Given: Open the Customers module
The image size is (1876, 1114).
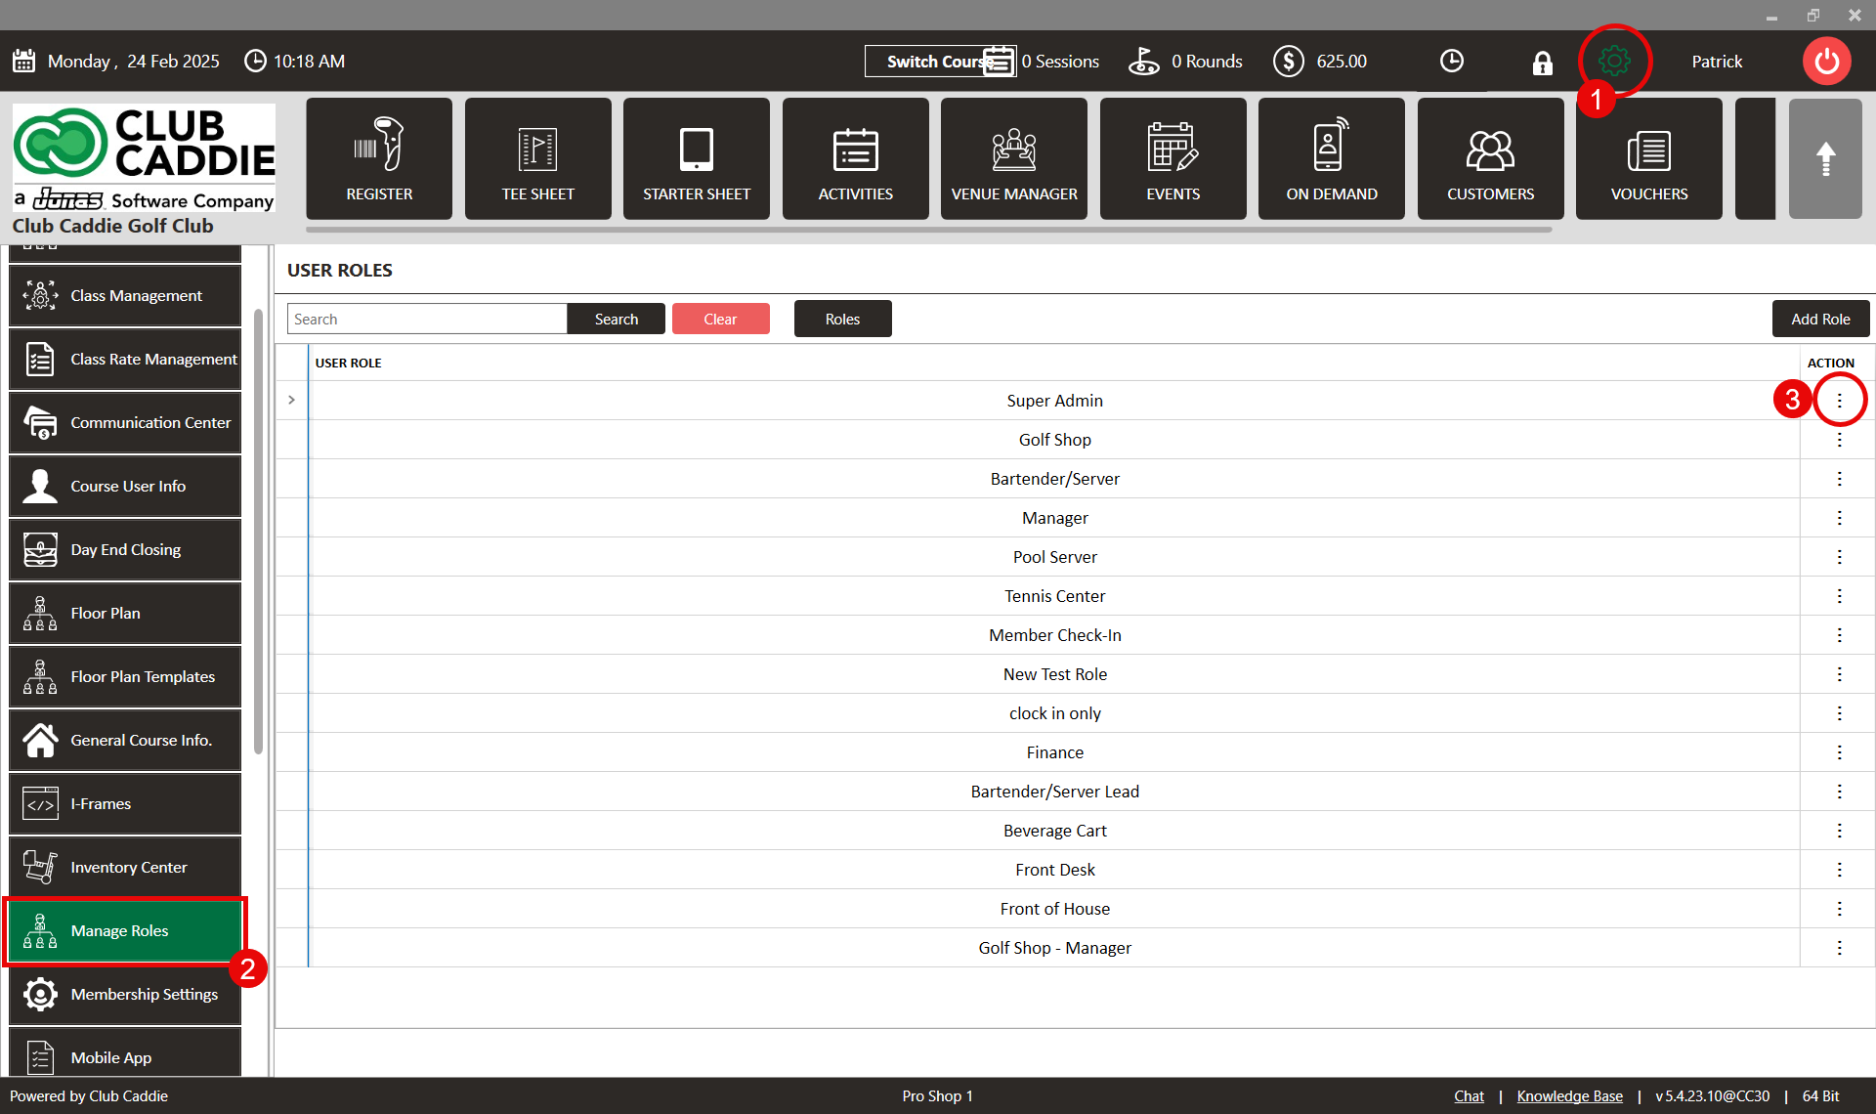Looking at the screenshot, I should [1490, 158].
